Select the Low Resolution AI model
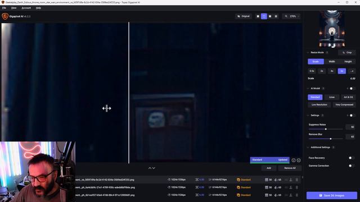Image resolution: width=360 pixels, height=202 pixels. (x=319, y=105)
